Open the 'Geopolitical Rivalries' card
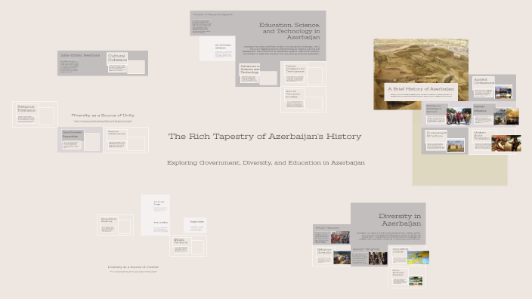Screen dimensions: 532x299 click(115, 225)
